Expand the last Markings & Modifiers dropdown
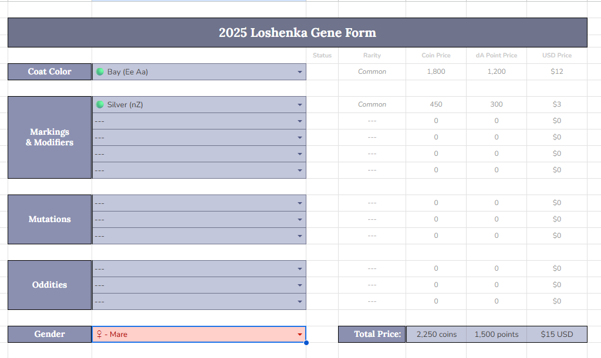The image size is (601, 358). (x=299, y=171)
